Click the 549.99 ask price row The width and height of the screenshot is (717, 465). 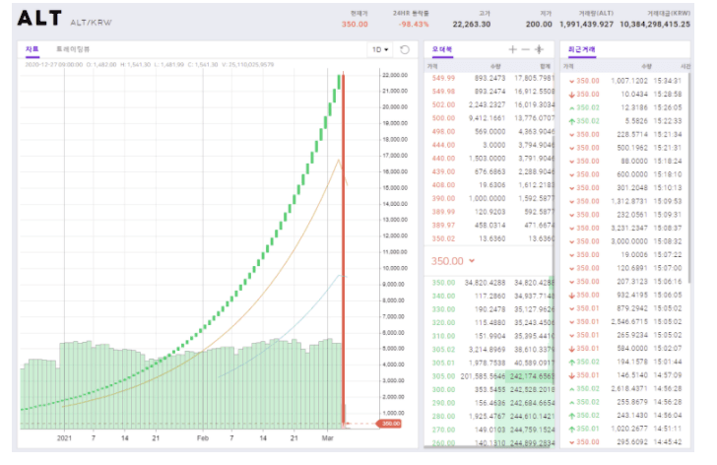[489, 78]
